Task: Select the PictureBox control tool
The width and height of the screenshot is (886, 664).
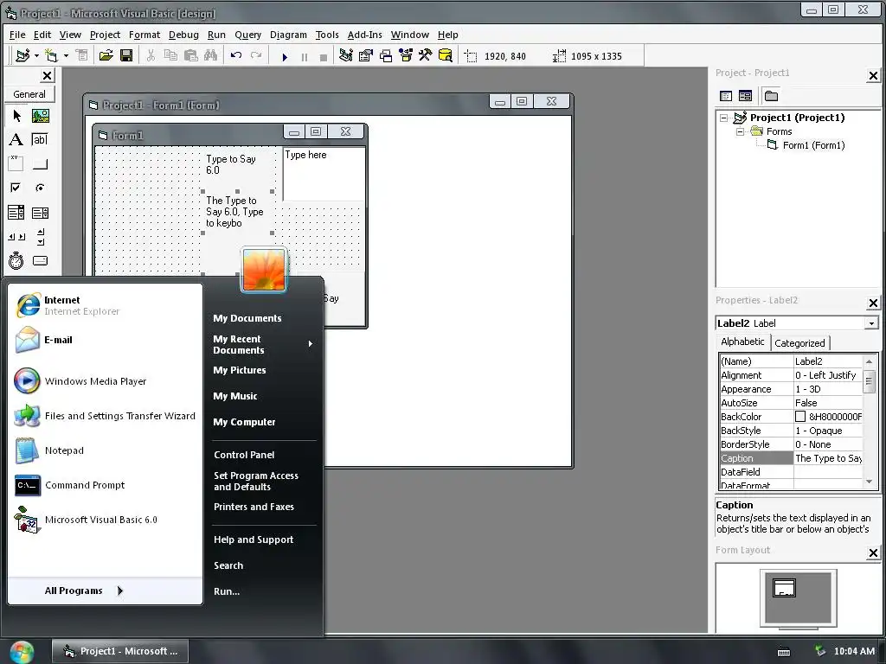Action: click(x=40, y=117)
